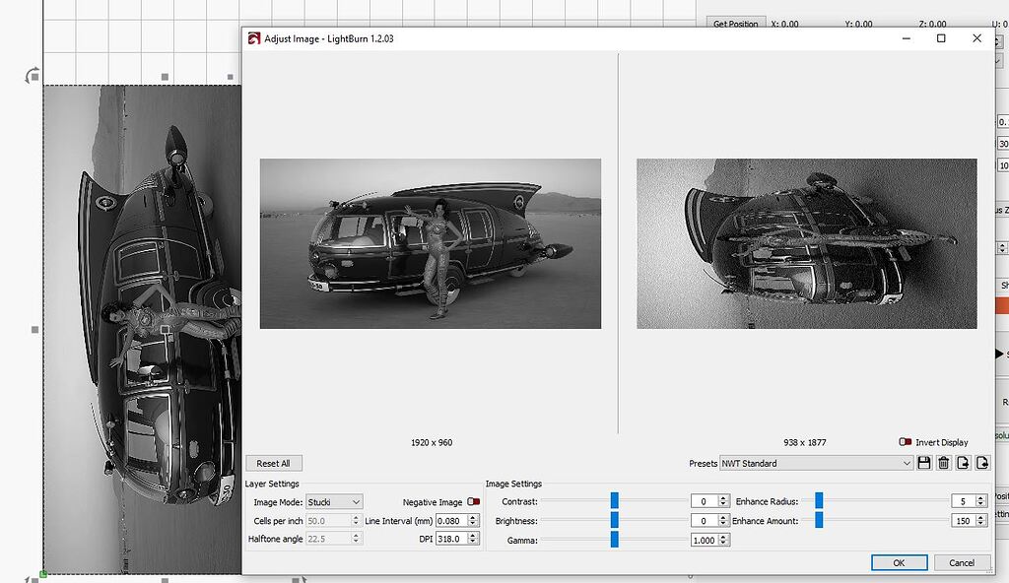Save the current preset with floppy icon
This screenshot has height=583, width=1009.
[924, 463]
